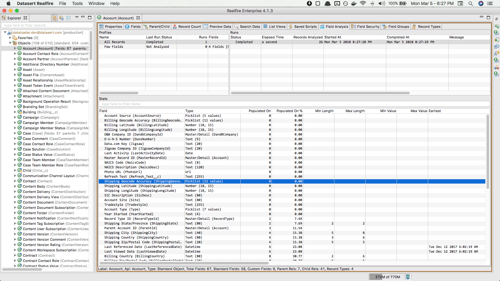Screen dimensions: 500x281
Task: Select the All Records profile row
Action: click(x=164, y=42)
